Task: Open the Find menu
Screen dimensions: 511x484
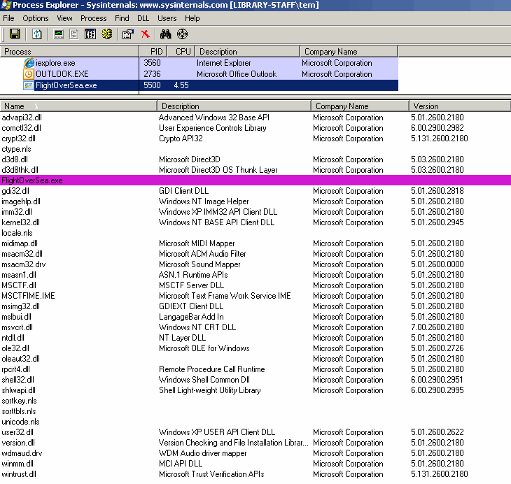Action: coord(122,18)
